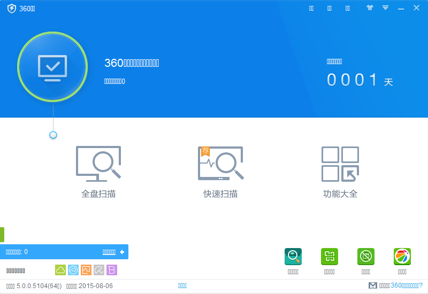Image resolution: width=428 pixels, height=294 pixels.
Task: Open the colorful ball tool icon
Action: (402, 257)
